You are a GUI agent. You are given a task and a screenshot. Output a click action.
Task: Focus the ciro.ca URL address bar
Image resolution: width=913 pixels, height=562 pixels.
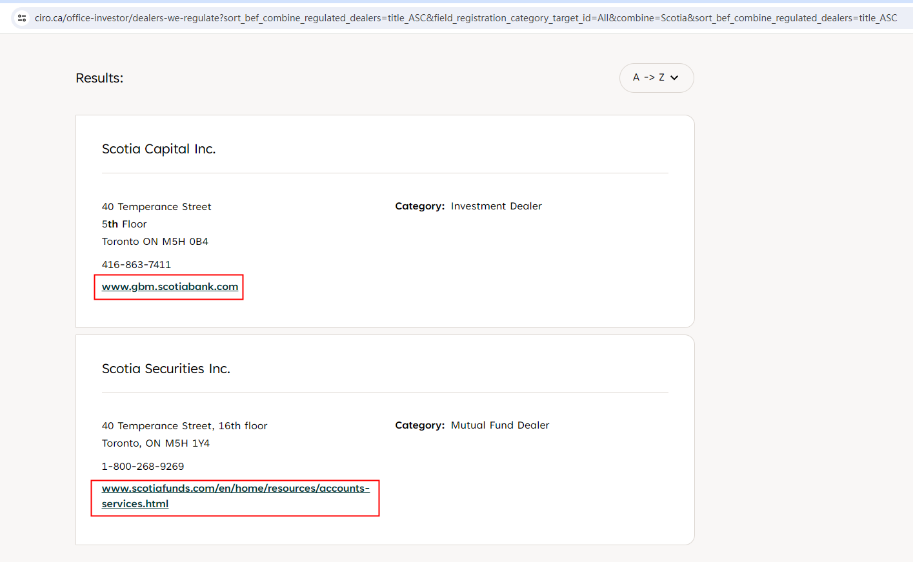(465, 18)
